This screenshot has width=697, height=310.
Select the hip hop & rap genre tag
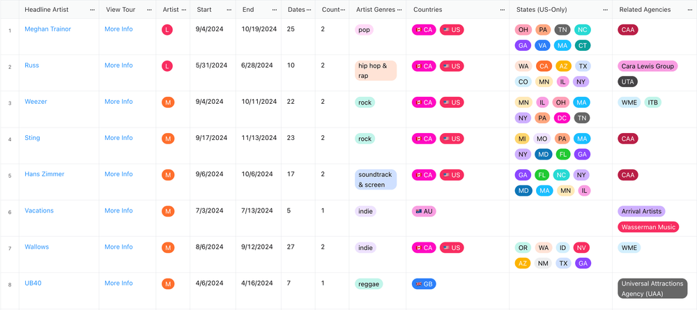376,70
